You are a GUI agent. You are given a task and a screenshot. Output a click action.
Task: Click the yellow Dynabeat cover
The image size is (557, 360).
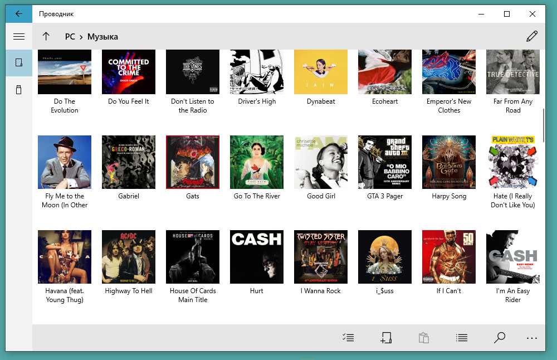[x=321, y=72]
